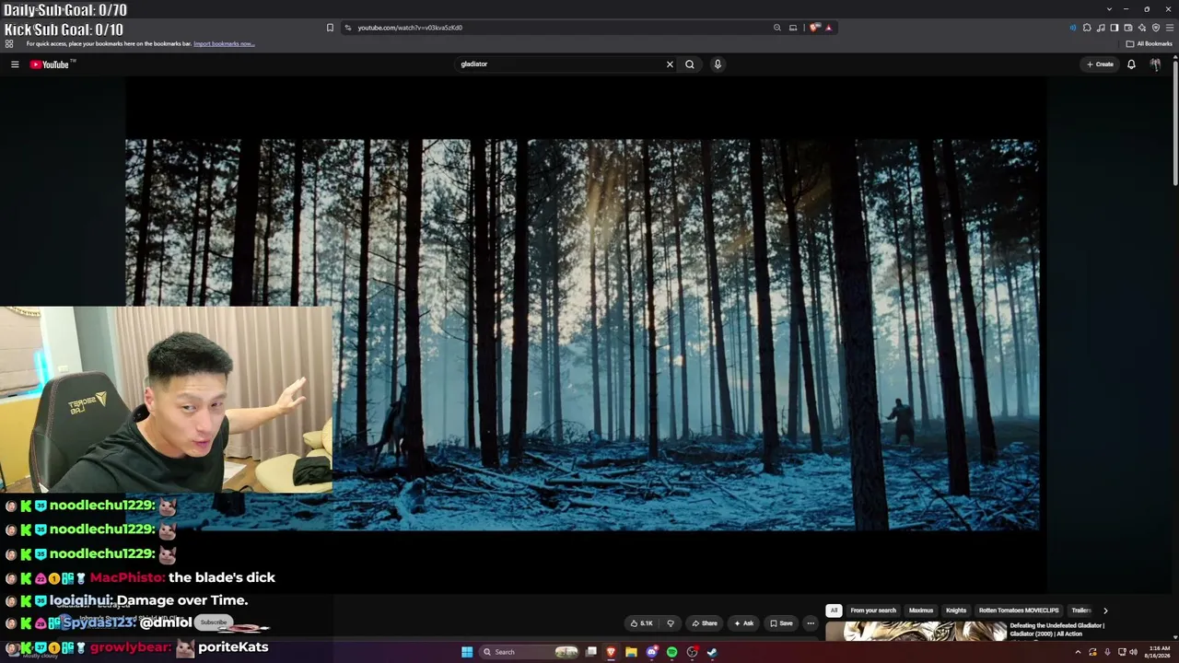
Task: Open the Leo AI sparkle icon
Action: 1142,28
